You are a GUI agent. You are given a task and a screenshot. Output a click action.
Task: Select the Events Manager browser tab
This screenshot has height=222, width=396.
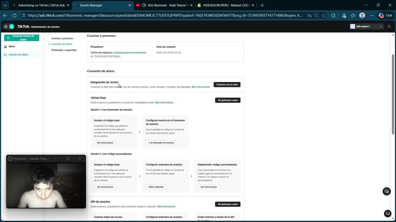103,5
